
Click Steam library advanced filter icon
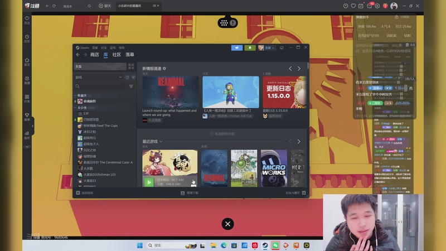[x=131, y=86]
